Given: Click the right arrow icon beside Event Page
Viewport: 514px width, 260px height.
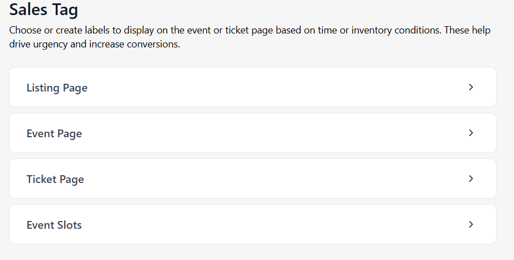Looking at the screenshot, I should tap(471, 133).
